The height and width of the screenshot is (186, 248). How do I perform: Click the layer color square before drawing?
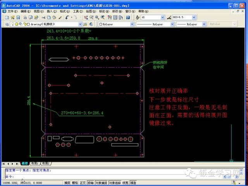pyautogui.click(x=28, y=24)
